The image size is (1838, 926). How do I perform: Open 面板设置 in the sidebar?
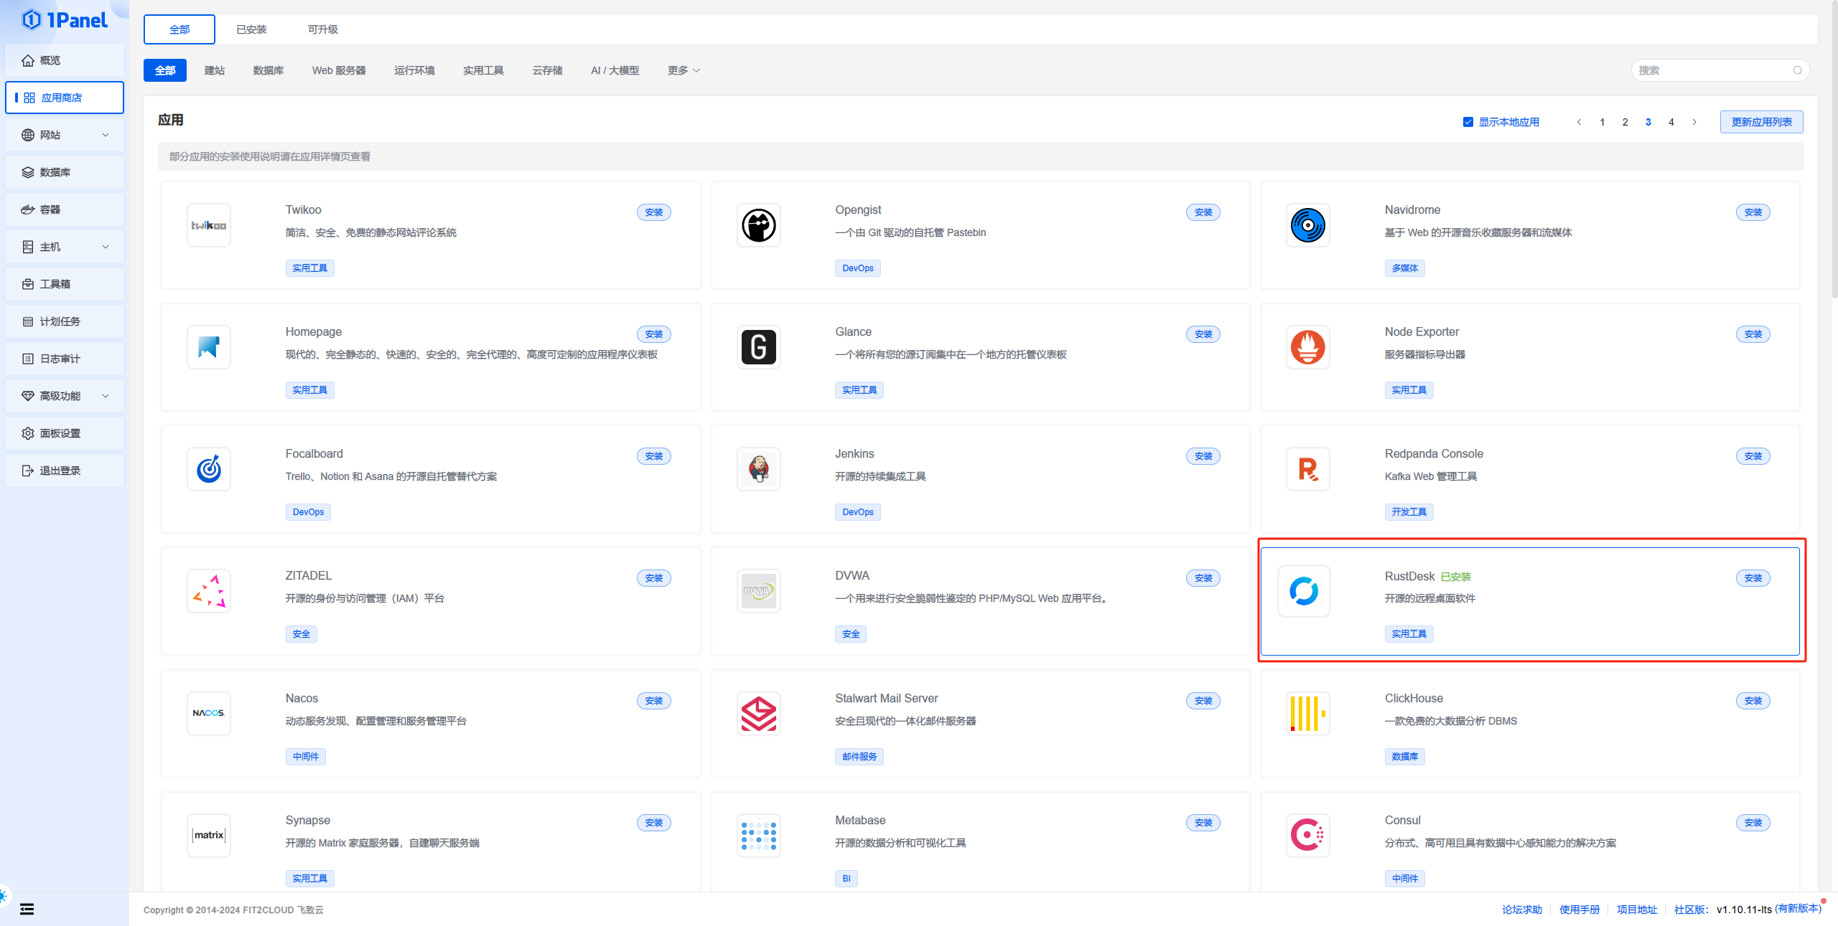coord(65,433)
